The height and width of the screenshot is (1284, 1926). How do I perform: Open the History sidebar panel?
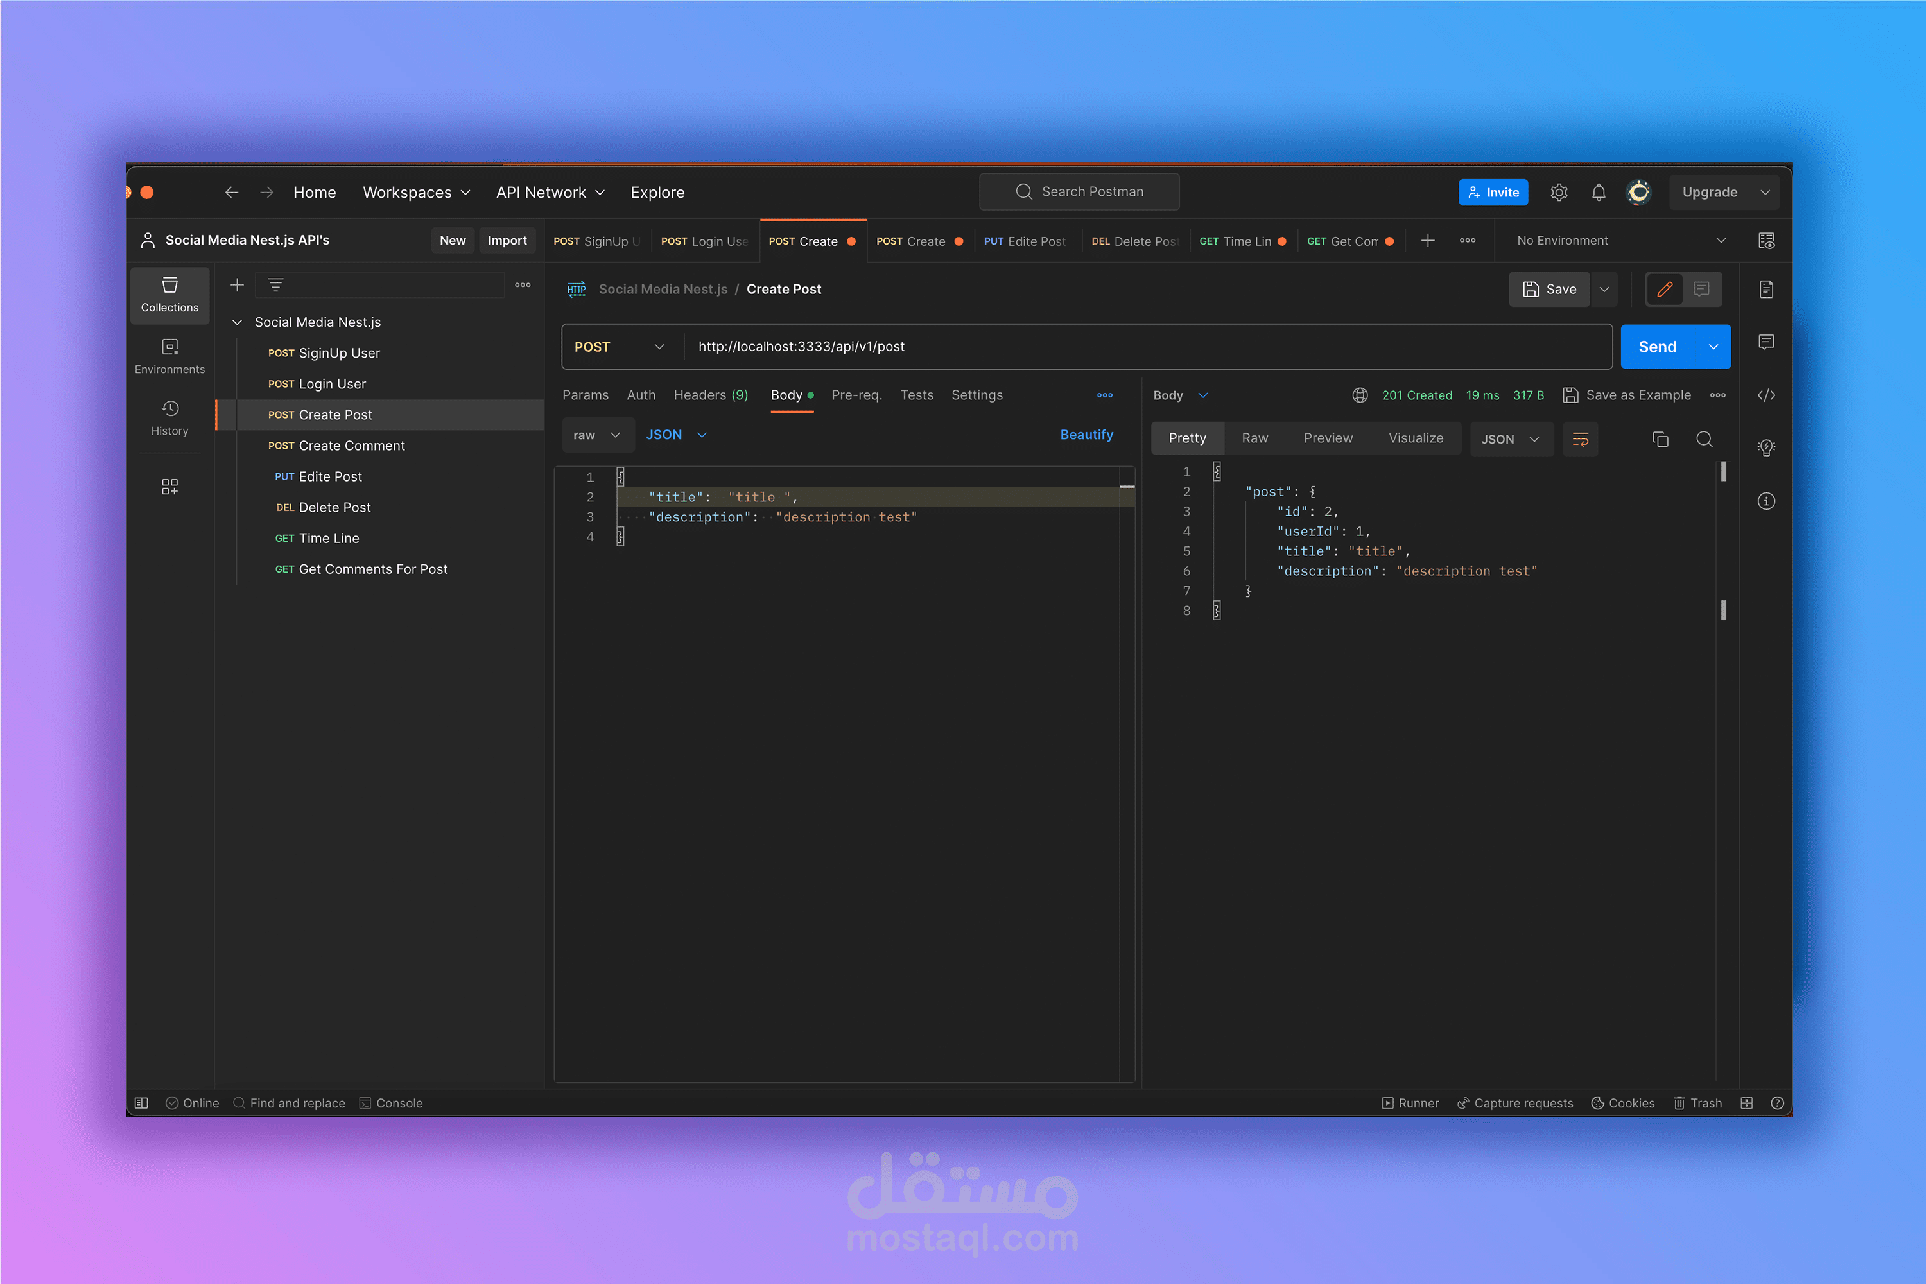click(x=169, y=418)
